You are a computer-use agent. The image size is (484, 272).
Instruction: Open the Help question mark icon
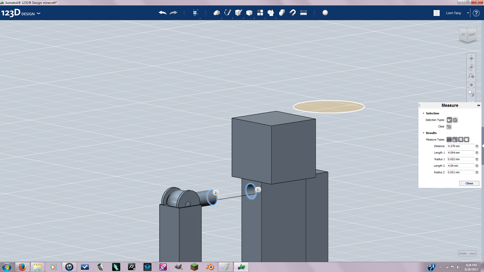[476, 13]
